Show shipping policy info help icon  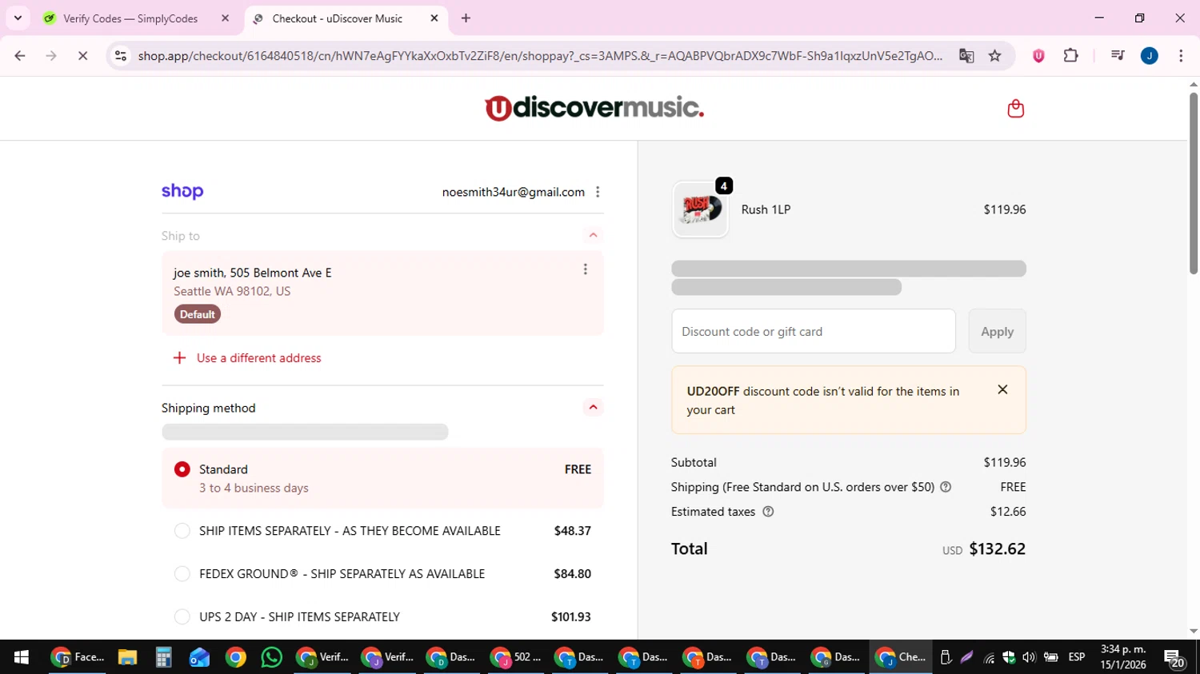946,487
